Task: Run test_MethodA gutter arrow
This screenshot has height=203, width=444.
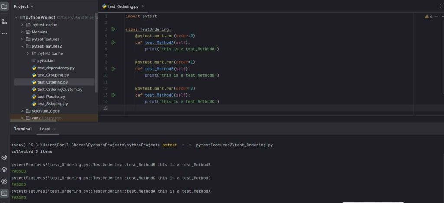Action: 114,42
